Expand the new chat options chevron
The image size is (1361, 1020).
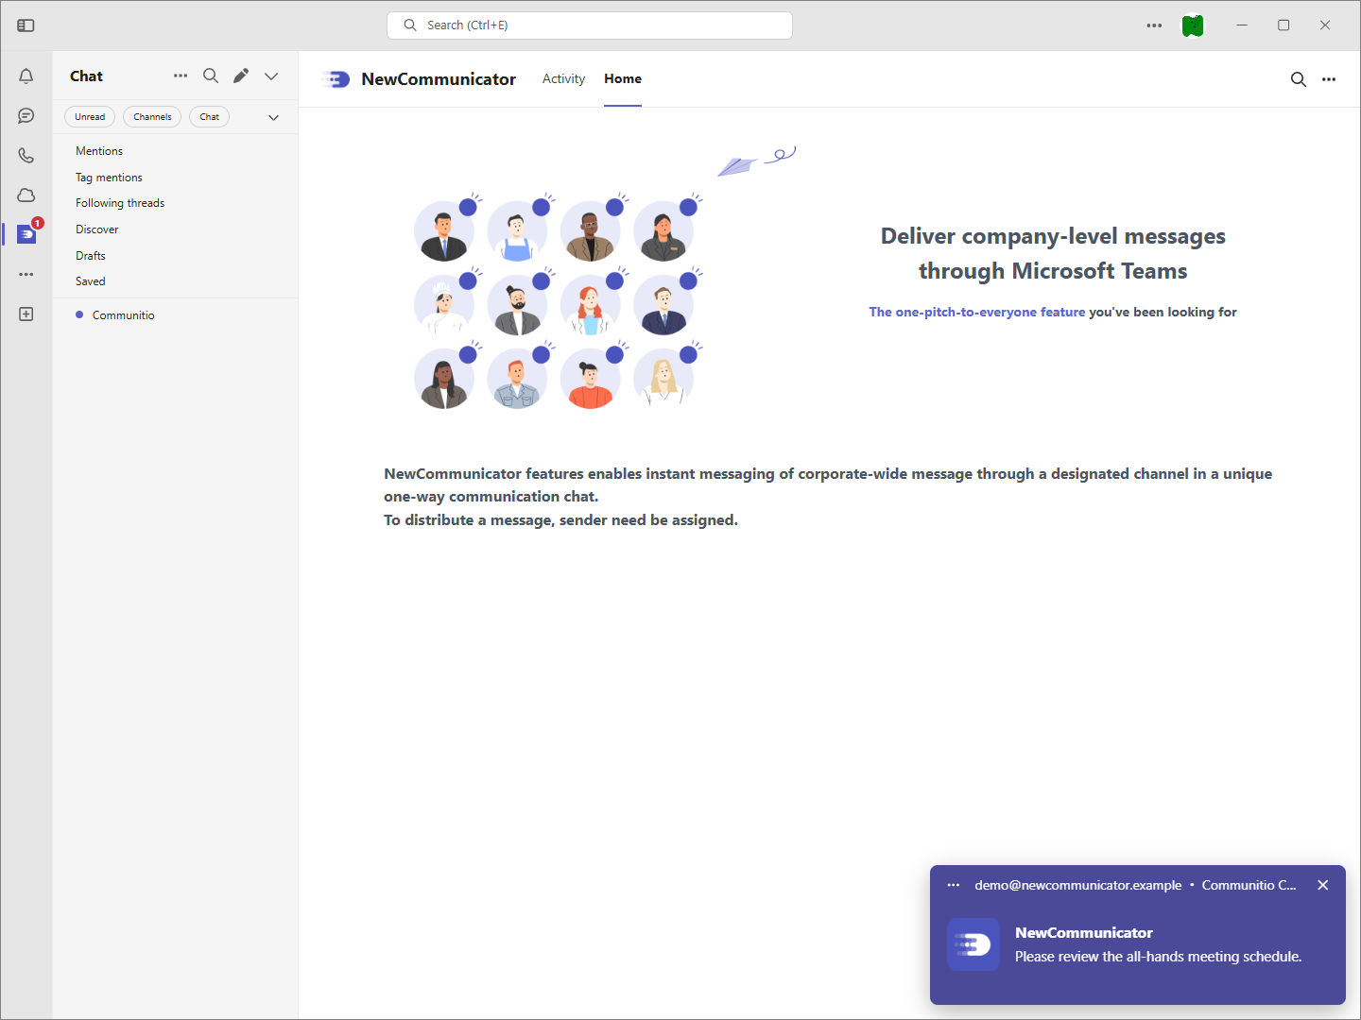coord(271,76)
